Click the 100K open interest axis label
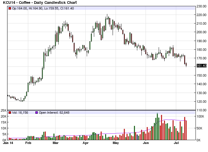208x152 pixels. tap(200, 116)
